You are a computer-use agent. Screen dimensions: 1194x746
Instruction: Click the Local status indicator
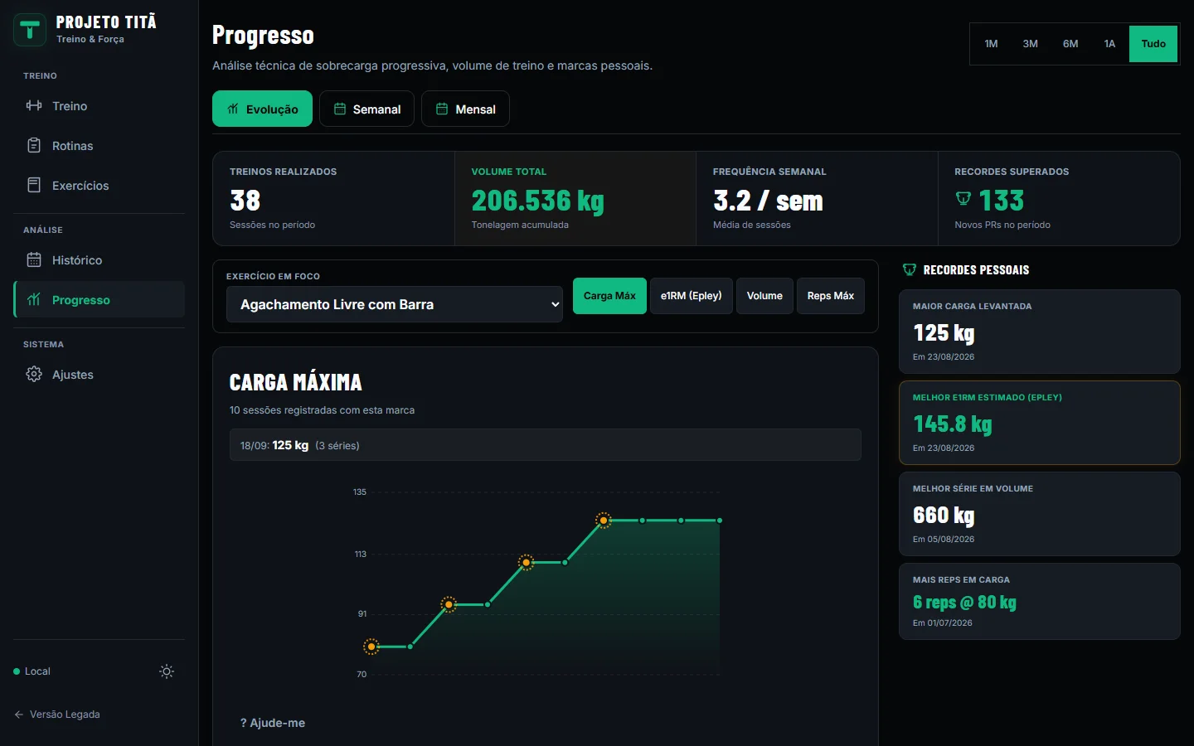(x=32, y=671)
